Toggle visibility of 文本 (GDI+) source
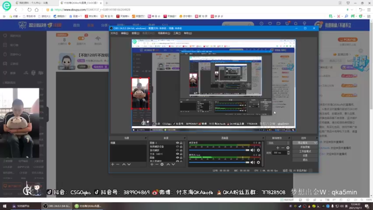Viewport: 373px width, 210px height. pyautogui.click(x=177, y=154)
